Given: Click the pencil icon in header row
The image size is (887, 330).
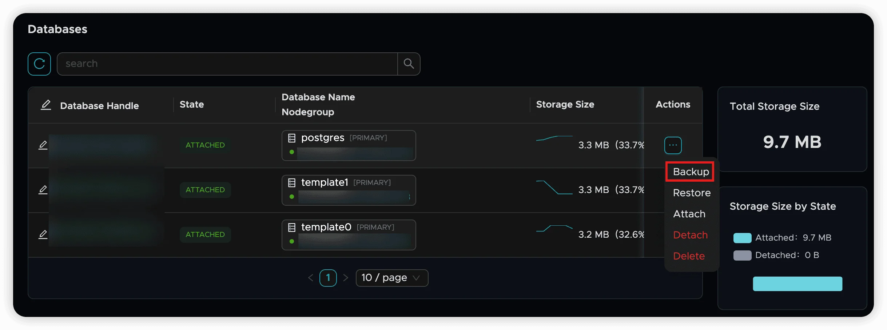Looking at the screenshot, I should pyautogui.click(x=46, y=105).
